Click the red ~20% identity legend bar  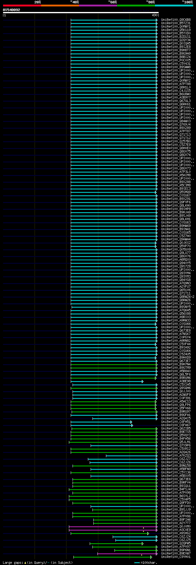click(22, 6)
